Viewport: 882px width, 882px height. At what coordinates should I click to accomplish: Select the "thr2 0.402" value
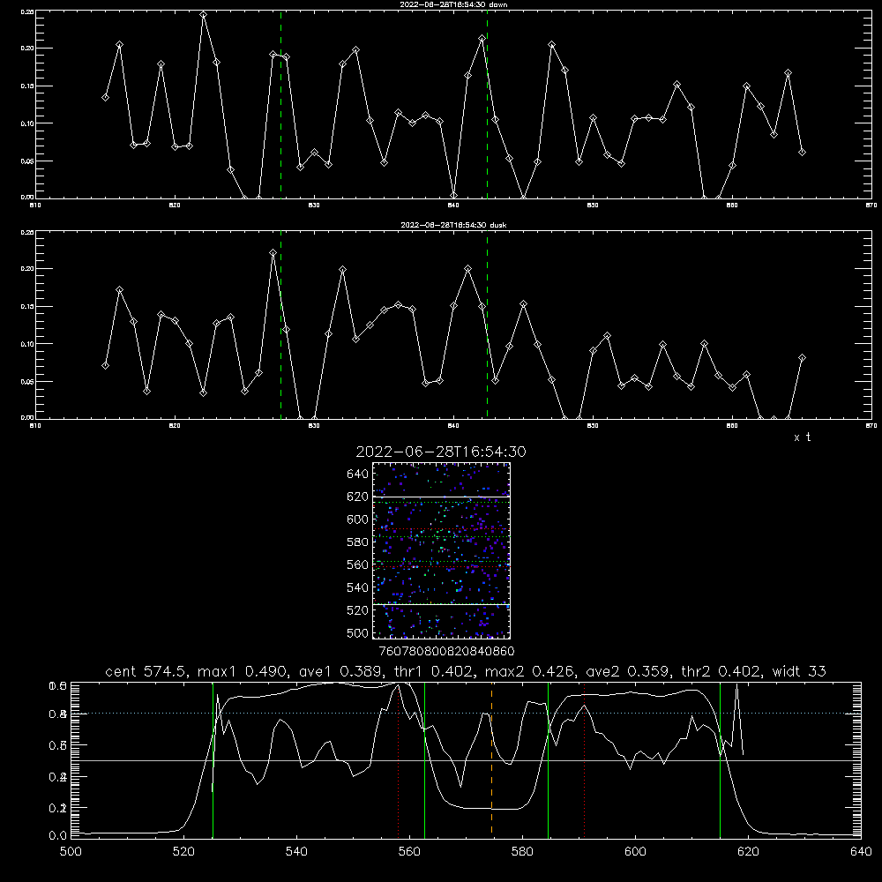[723, 671]
